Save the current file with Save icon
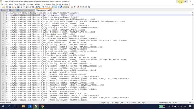Screen dimensions: 194x109 click(x=7, y=7)
